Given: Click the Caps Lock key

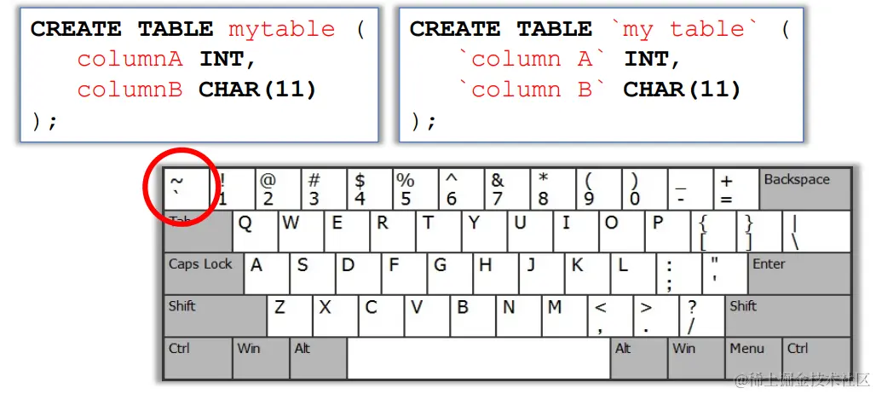Looking at the screenshot, I should (204, 273).
